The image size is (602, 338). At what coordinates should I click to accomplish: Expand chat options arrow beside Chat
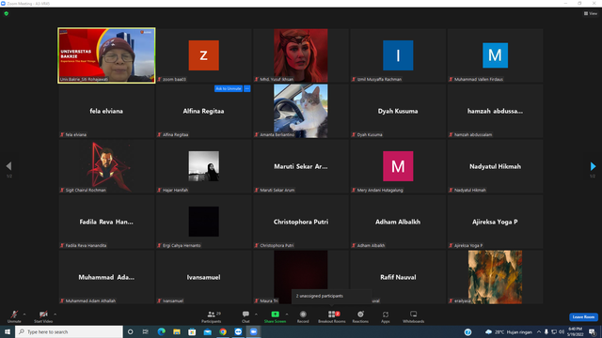click(x=256, y=315)
